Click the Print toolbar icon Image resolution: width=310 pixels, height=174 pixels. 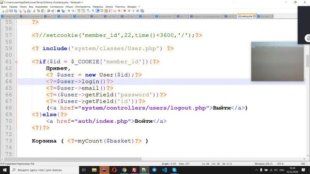[x=29, y=11]
